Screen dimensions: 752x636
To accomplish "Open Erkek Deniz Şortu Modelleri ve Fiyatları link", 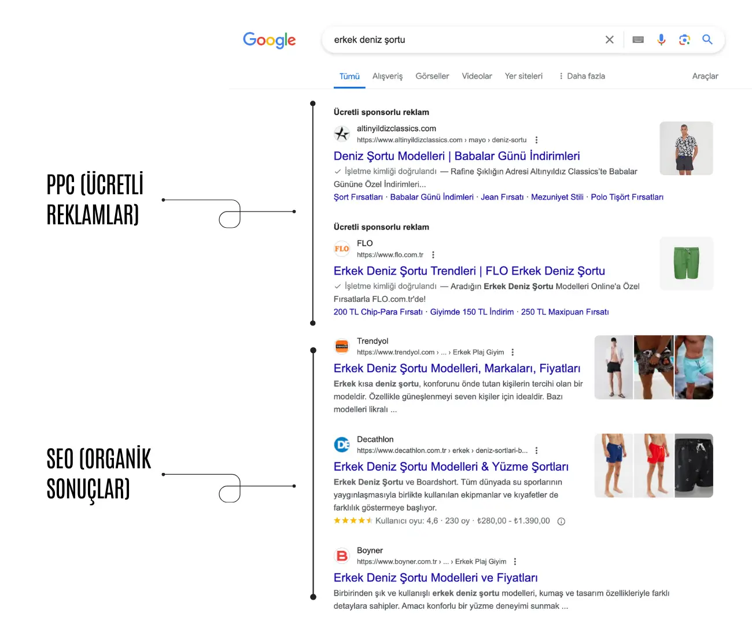I will point(436,578).
